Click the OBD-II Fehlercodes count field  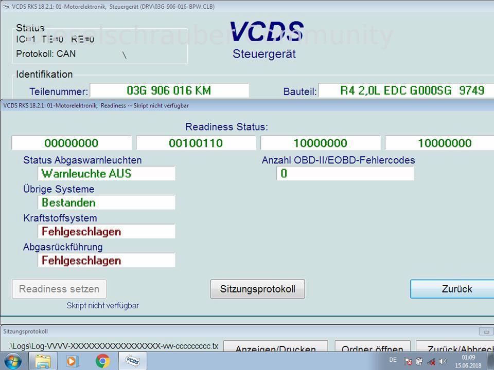345,173
